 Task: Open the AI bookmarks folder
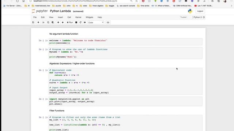click(27, 6)
